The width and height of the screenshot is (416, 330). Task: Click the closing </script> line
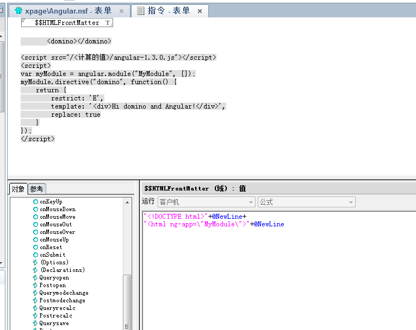click(x=38, y=139)
